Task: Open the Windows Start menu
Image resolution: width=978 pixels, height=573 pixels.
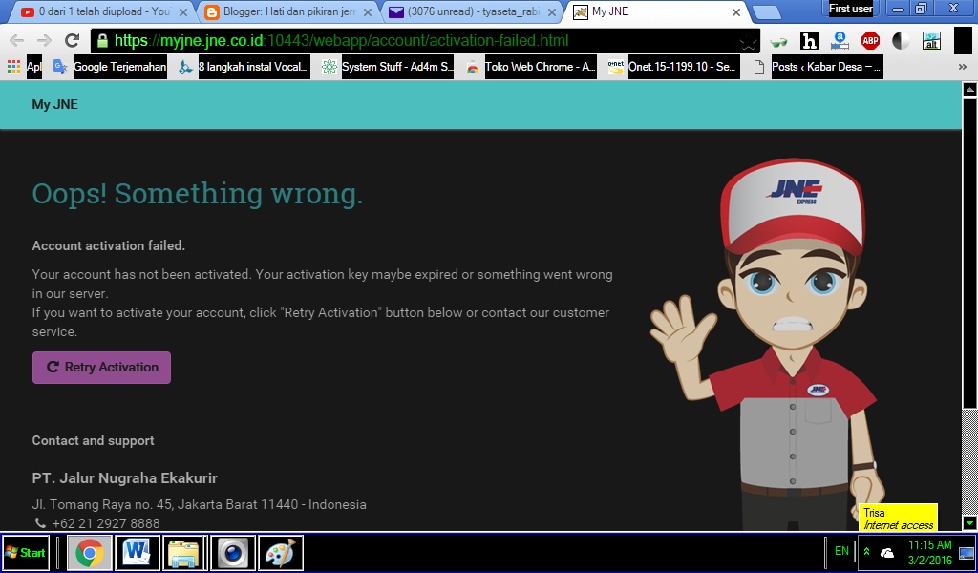Action: [26, 552]
